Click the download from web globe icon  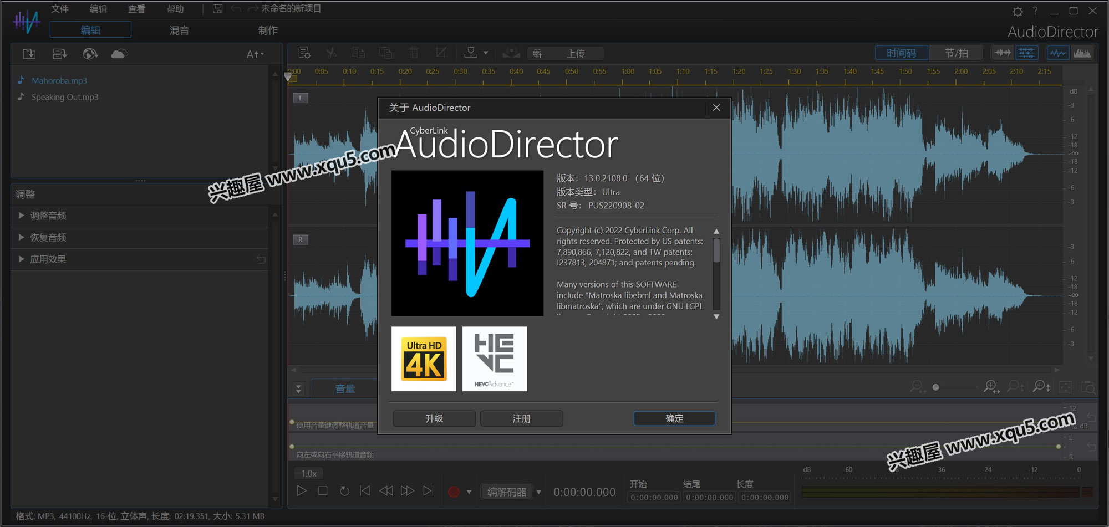pyautogui.click(x=90, y=54)
